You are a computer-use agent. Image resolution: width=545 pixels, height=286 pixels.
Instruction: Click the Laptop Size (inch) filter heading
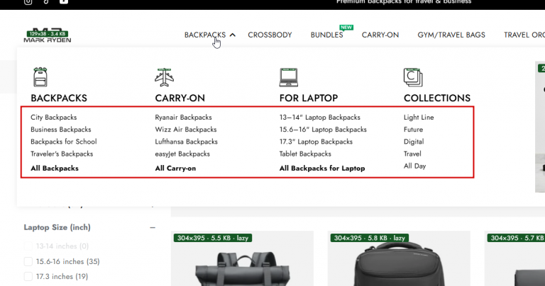tap(57, 227)
